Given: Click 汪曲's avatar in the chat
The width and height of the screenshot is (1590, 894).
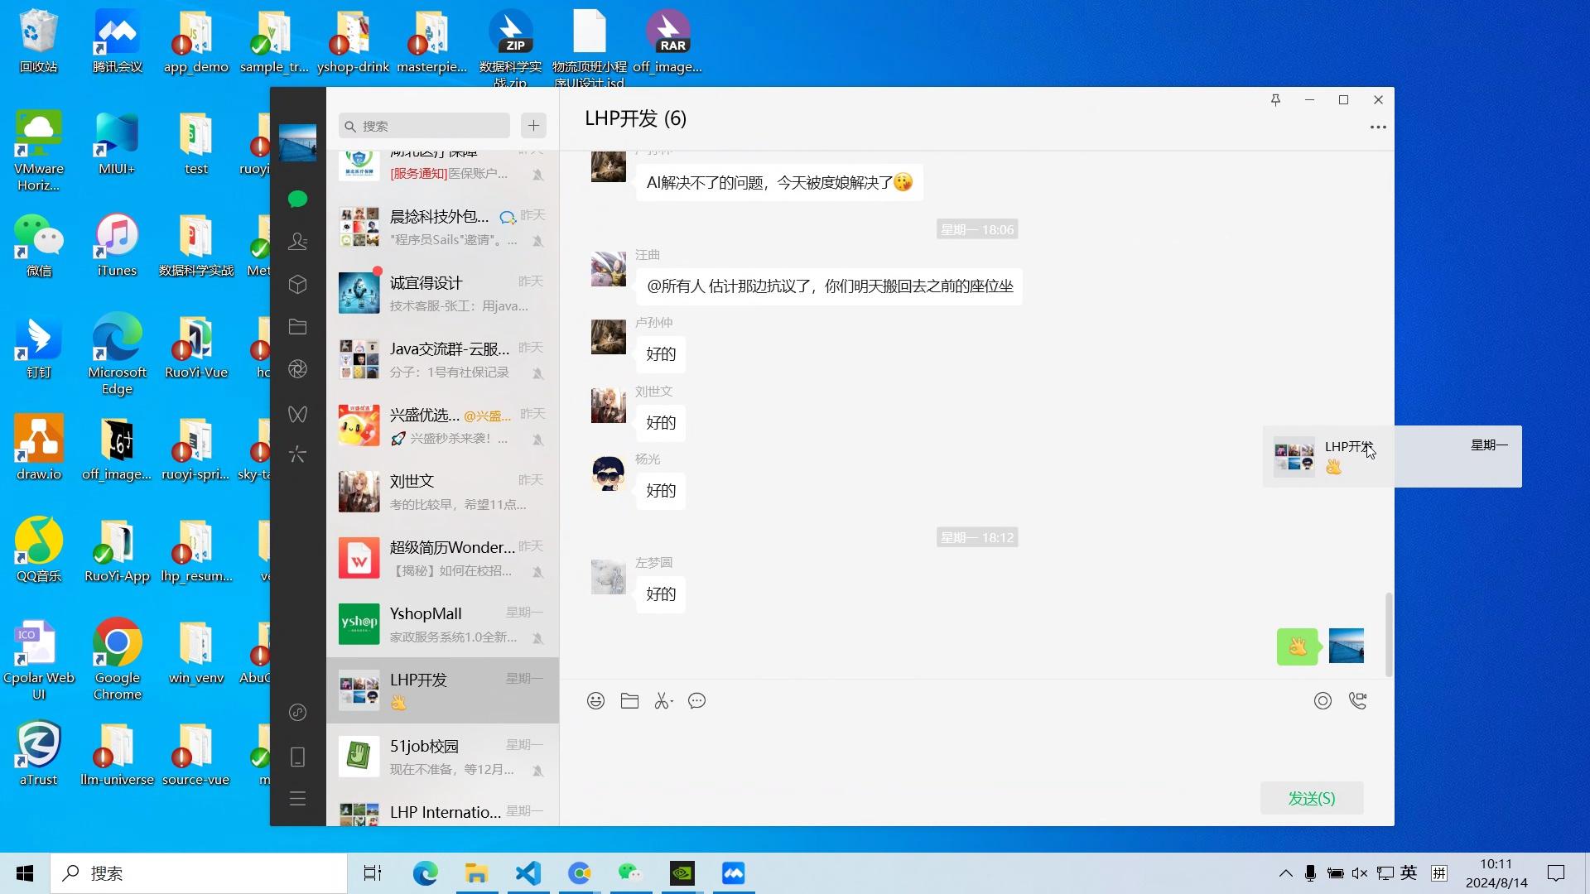Looking at the screenshot, I should tap(608, 269).
